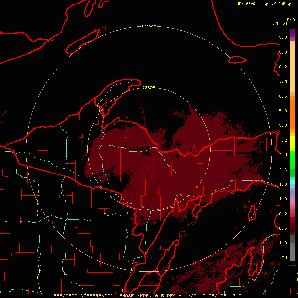Click the 9.0 colorbar value label

coord(283,52)
